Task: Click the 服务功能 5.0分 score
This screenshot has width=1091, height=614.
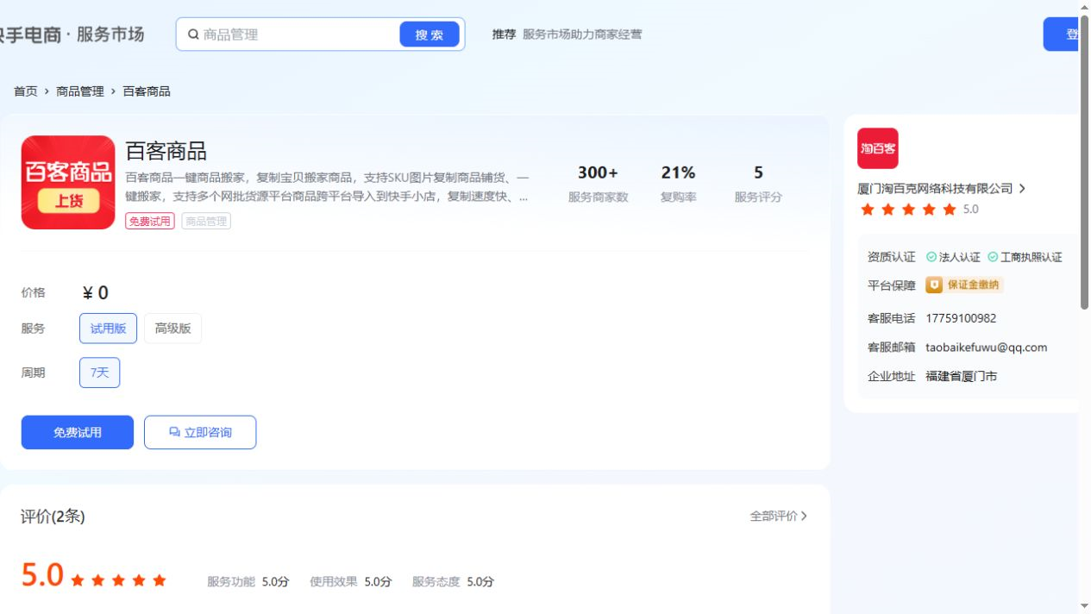Action: pos(248,581)
